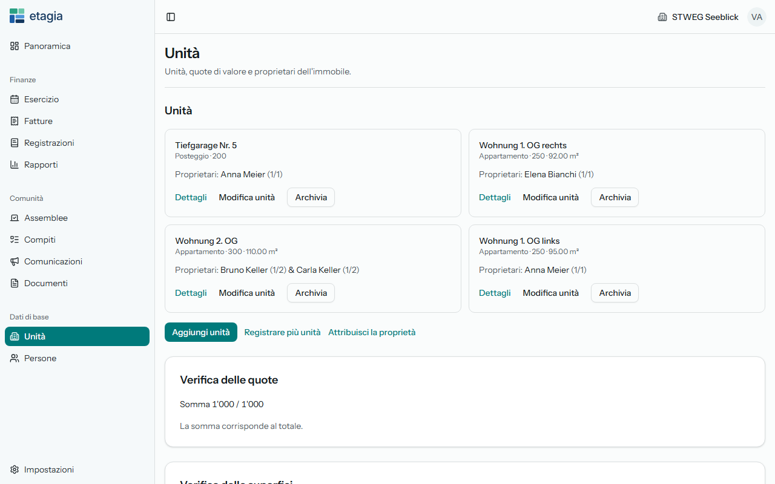775x484 pixels.
Task: Open the STWEG Seeblick property switcher
Action: point(698,17)
